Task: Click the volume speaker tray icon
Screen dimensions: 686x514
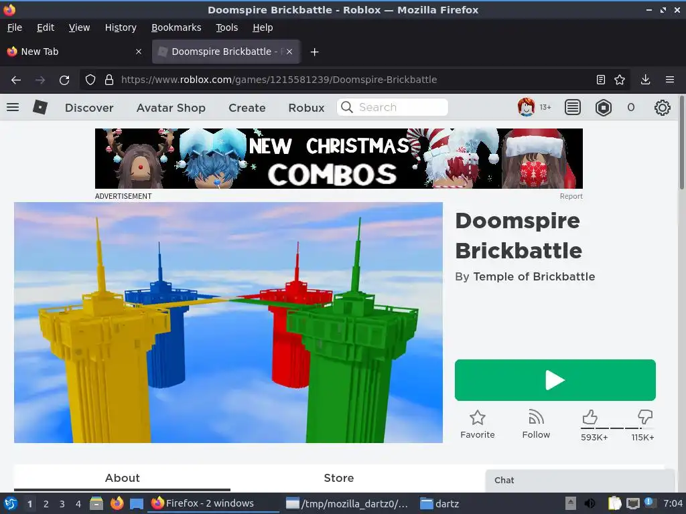Action: [590, 503]
